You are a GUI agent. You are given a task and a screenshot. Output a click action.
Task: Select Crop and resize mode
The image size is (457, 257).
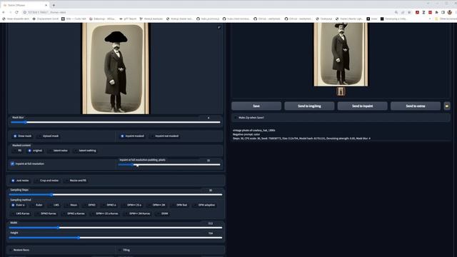point(46,181)
